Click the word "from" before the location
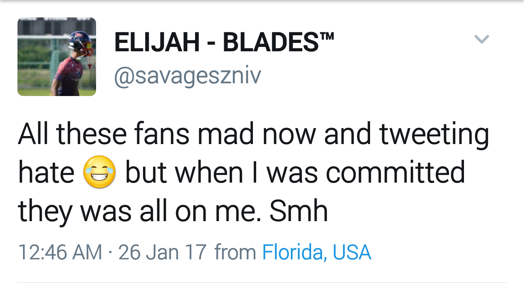This screenshot has height=283, width=524. click(x=235, y=252)
